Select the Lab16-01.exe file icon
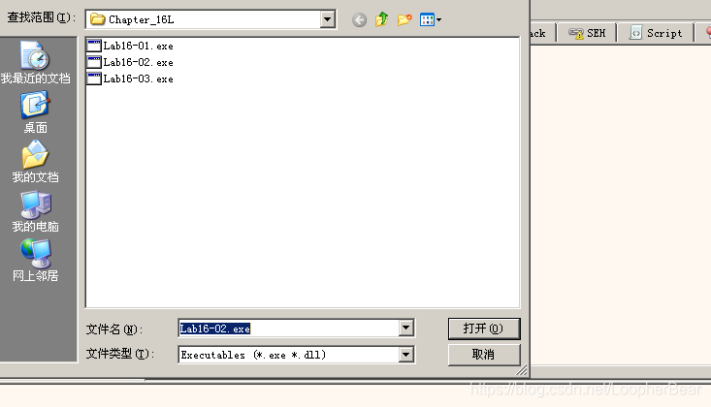 (94, 46)
